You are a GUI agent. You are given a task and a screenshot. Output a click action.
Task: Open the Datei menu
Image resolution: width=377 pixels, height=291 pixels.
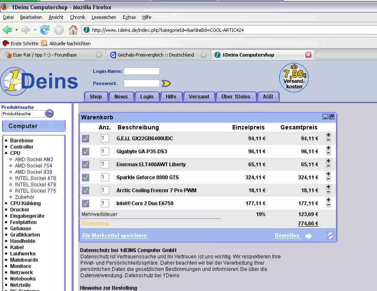[x=8, y=17]
